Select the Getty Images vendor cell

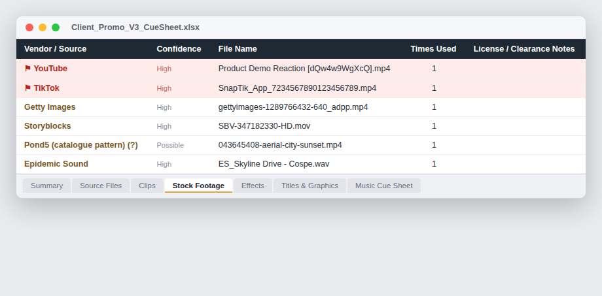(50, 107)
